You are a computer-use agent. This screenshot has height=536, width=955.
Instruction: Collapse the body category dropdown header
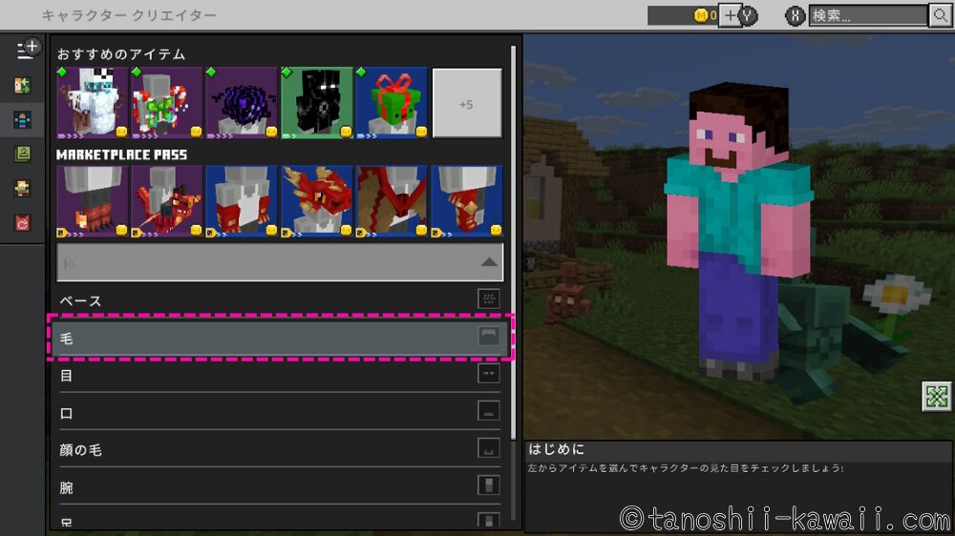(280, 261)
